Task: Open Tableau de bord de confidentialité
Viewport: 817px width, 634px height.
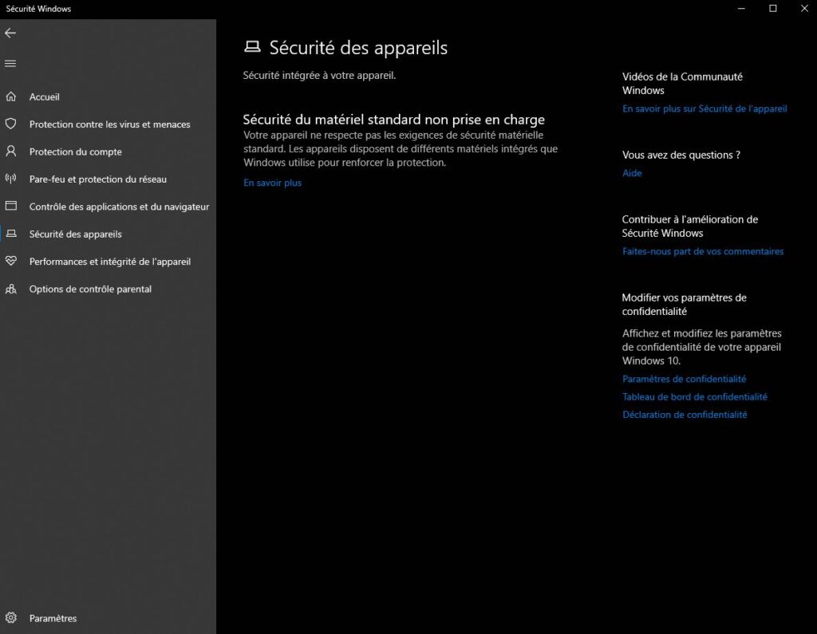Action: pos(695,396)
